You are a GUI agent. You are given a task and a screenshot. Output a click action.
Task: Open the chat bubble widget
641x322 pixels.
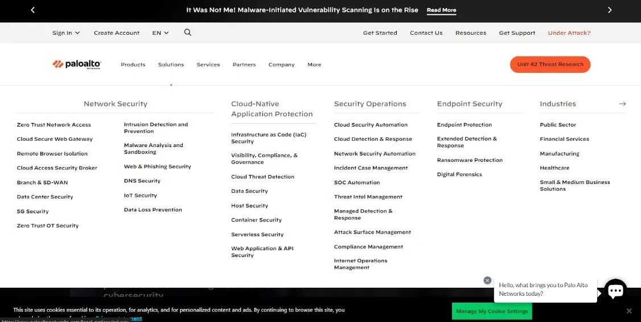(615, 291)
